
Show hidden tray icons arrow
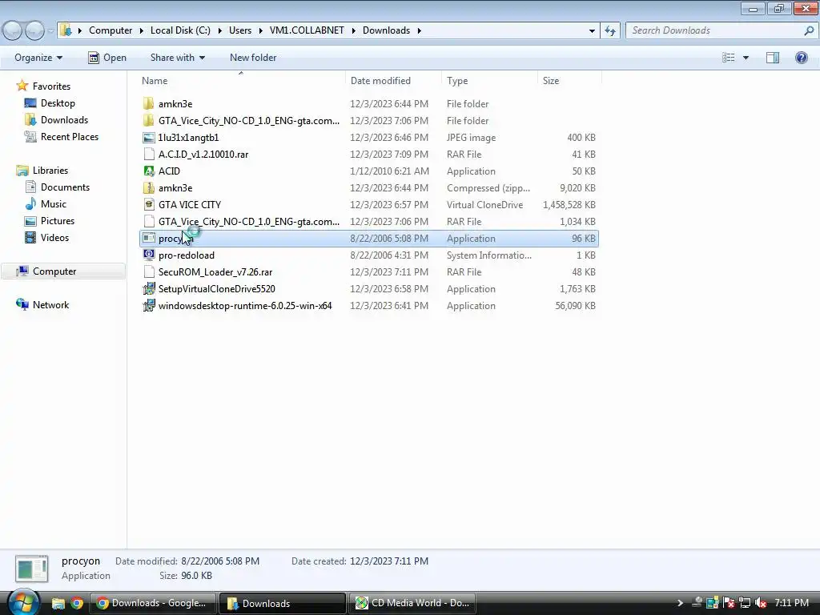point(680,603)
